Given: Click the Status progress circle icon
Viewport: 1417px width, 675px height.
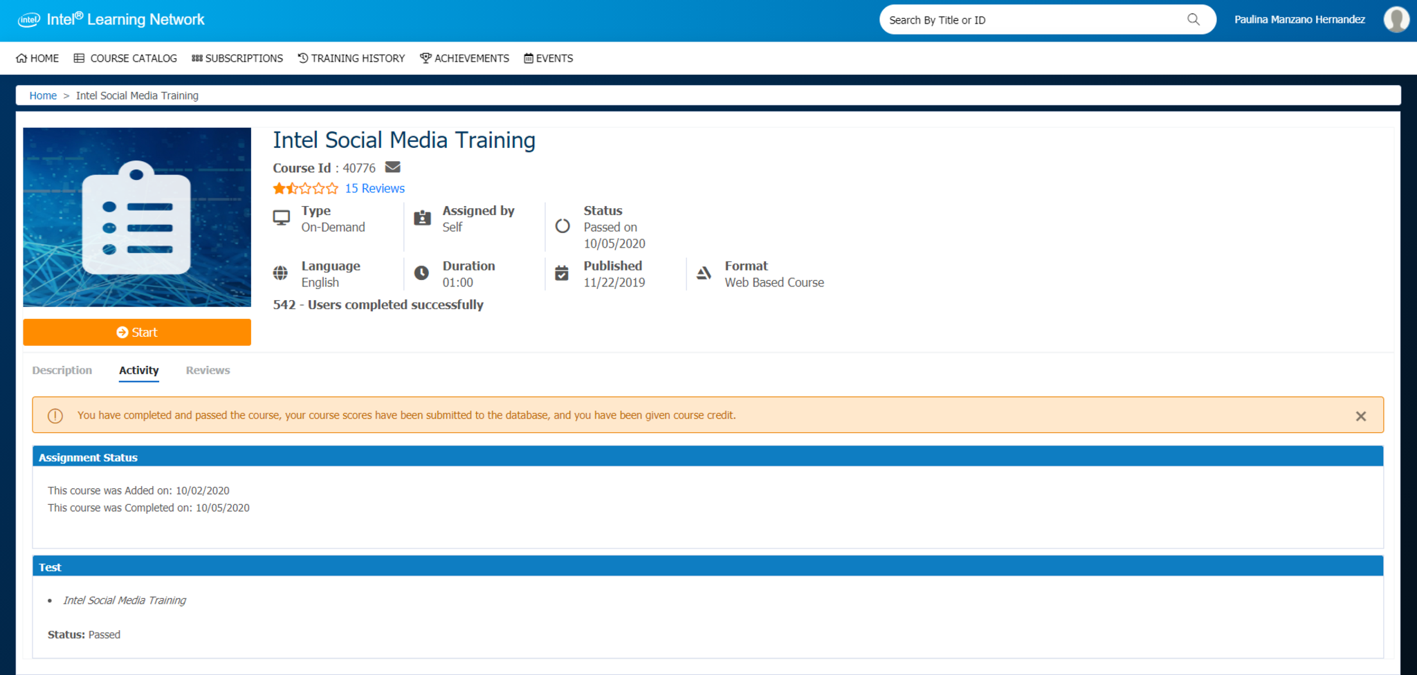Looking at the screenshot, I should click(x=563, y=226).
